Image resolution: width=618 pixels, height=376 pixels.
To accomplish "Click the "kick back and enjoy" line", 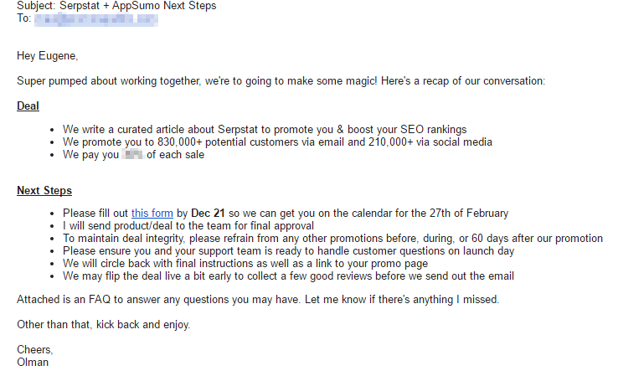I will coord(104,325).
